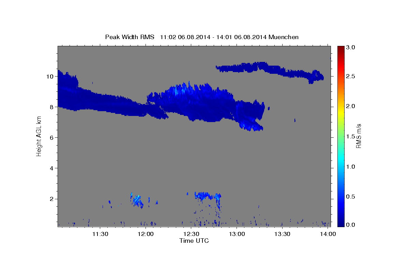Click the height tick label 10

(x=50, y=76)
